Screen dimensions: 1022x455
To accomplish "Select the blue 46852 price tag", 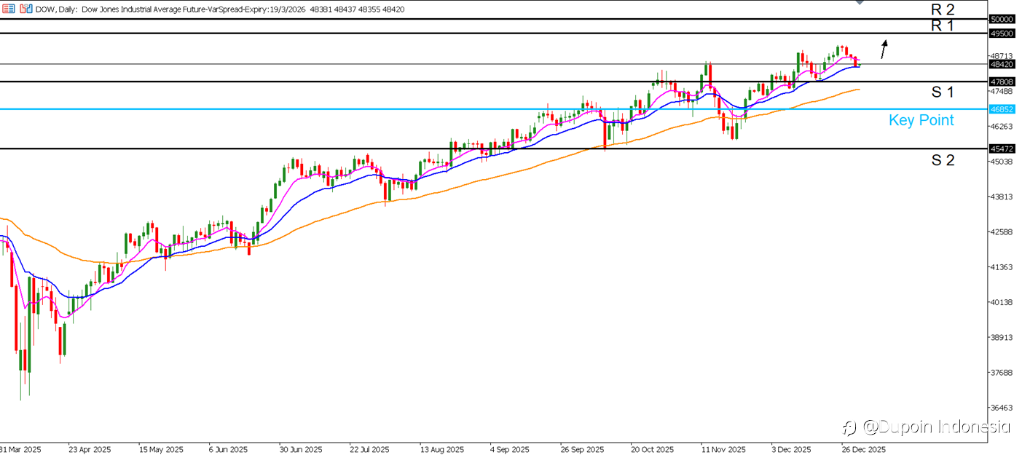I will tap(1002, 109).
